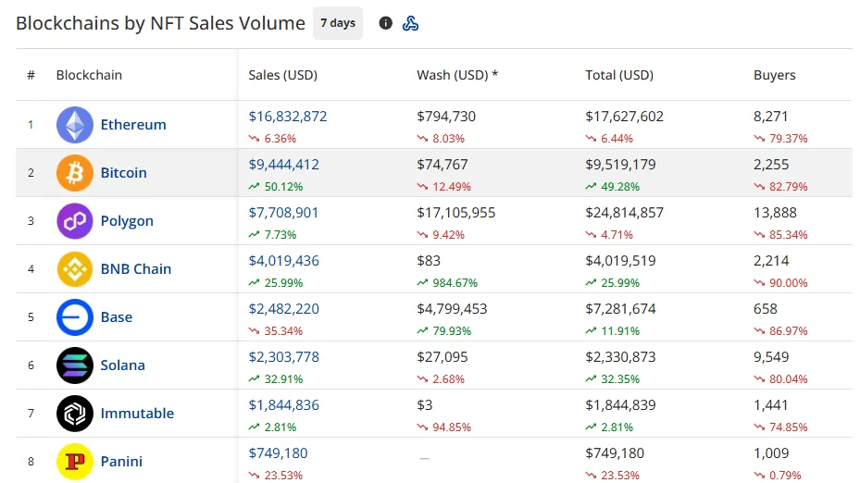Open the BNB Chain blockchain link
860x483 pixels.
point(136,269)
